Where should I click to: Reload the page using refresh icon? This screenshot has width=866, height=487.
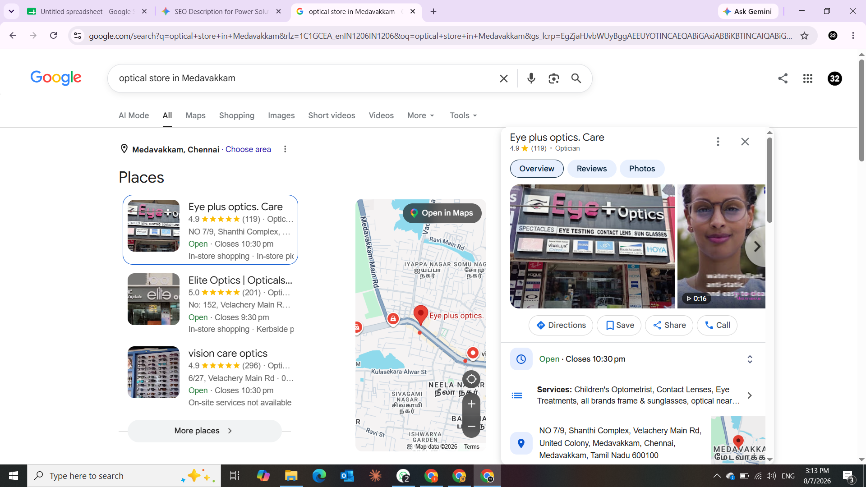[53, 36]
